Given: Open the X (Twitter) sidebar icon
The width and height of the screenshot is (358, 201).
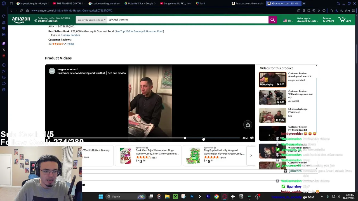Looking at the screenshot, I should (x=4, y=50).
